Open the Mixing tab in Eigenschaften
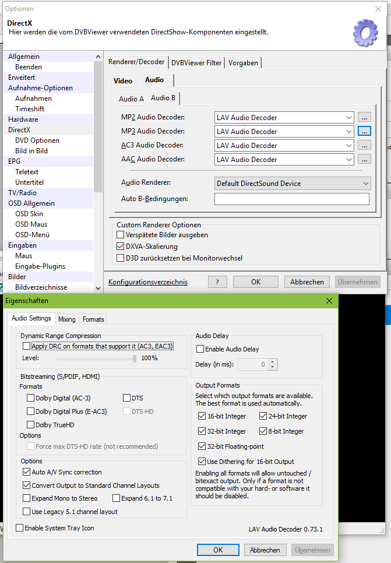Image resolution: width=391 pixels, height=563 pixels. point(67,319)
